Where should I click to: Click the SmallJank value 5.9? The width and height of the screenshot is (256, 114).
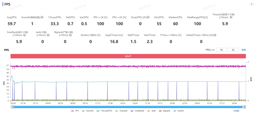click(19, 42)
